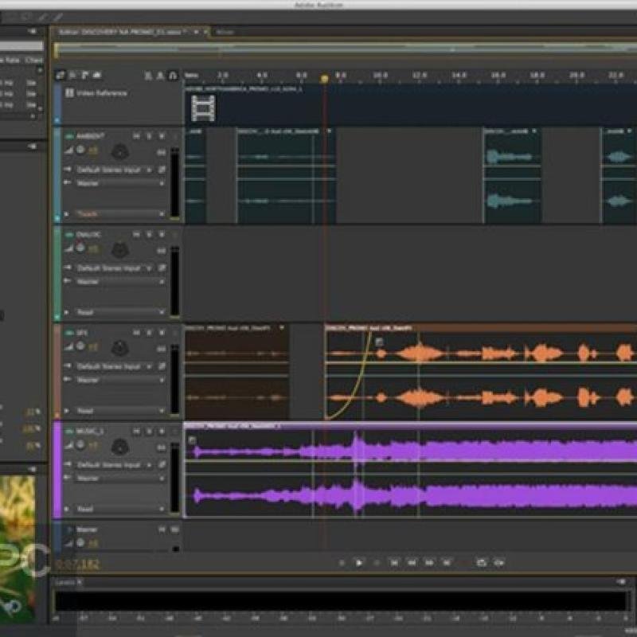Open the video clip thumbnail in Video Reference track
Viewport: 637px width, 637px height.
coord(203,108)
